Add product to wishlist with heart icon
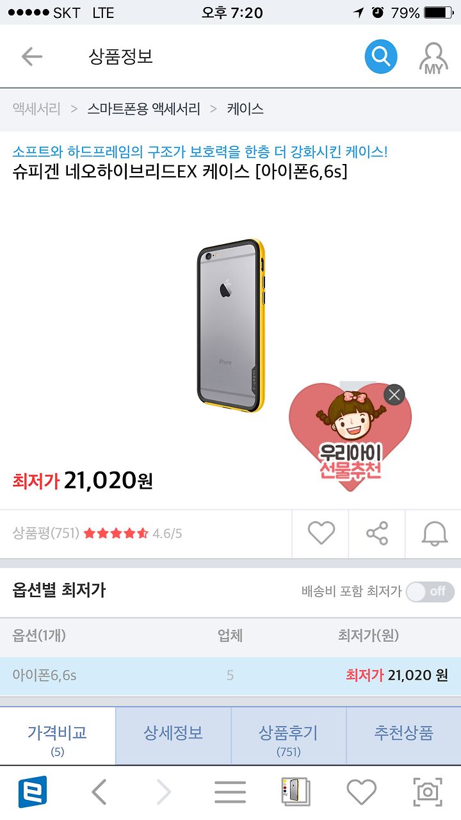461x820 pixels. [321, 533]
